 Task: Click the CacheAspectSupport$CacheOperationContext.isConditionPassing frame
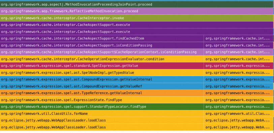click(x=102, y=52)
